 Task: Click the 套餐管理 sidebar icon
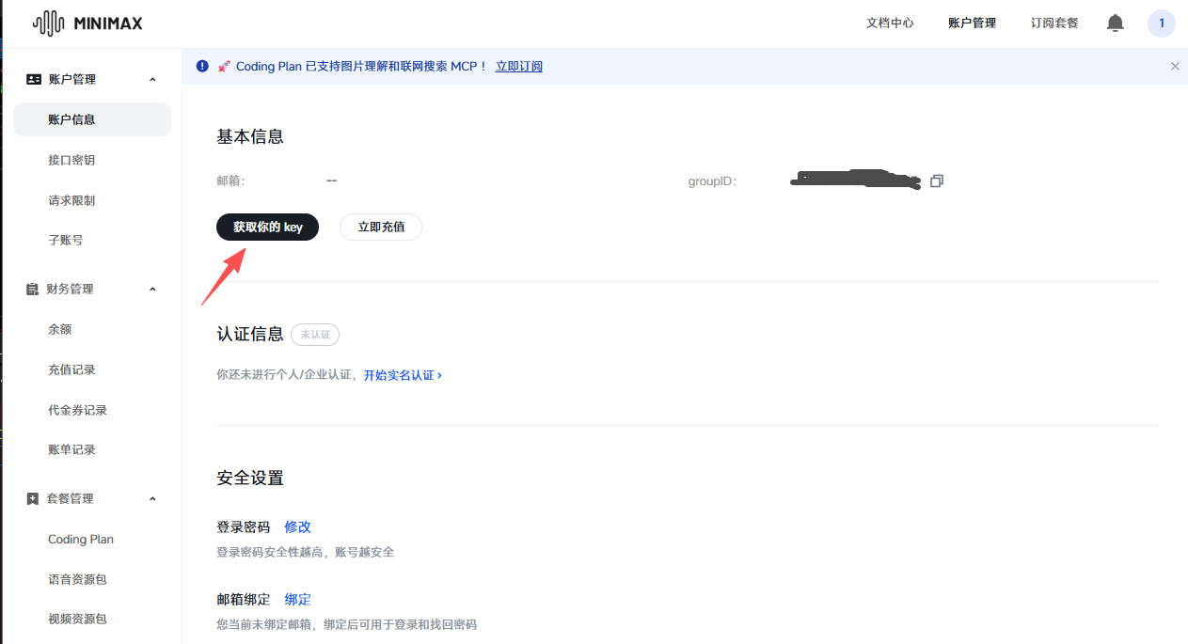(x=31, y=498)
